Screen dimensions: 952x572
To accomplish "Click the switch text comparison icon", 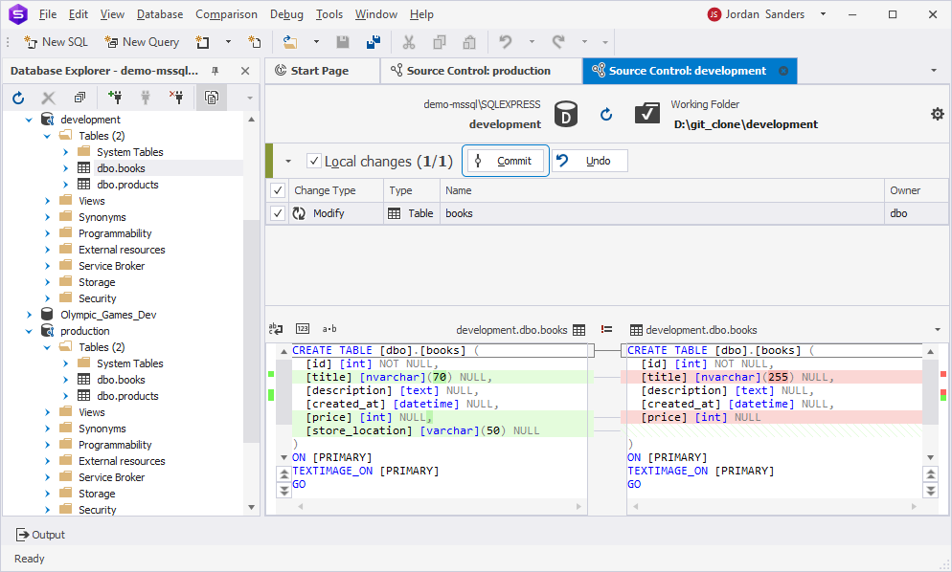I will pos(276,329).
